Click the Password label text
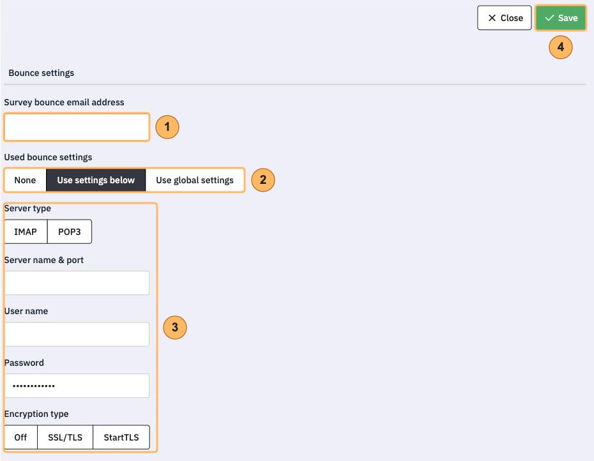The image size is (594, 461). pos(24,363)
